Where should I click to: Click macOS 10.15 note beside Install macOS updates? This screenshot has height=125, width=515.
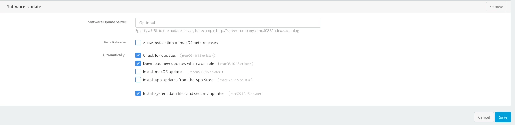coord(205,72)
